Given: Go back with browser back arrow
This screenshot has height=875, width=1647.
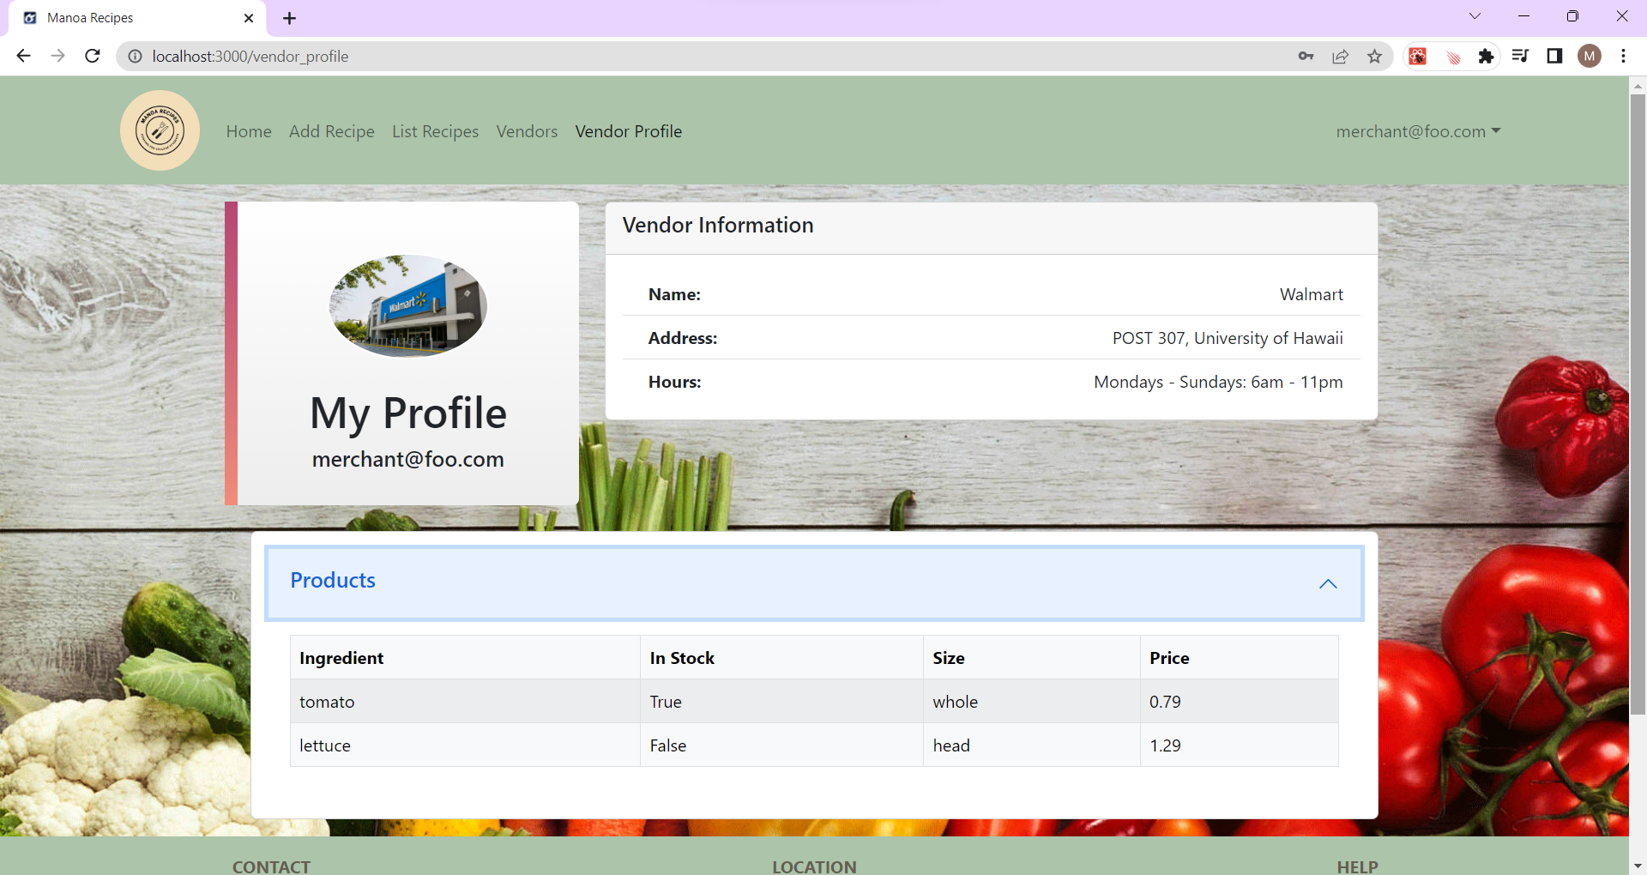Looking at the screenshot, I should click(23, 56).
